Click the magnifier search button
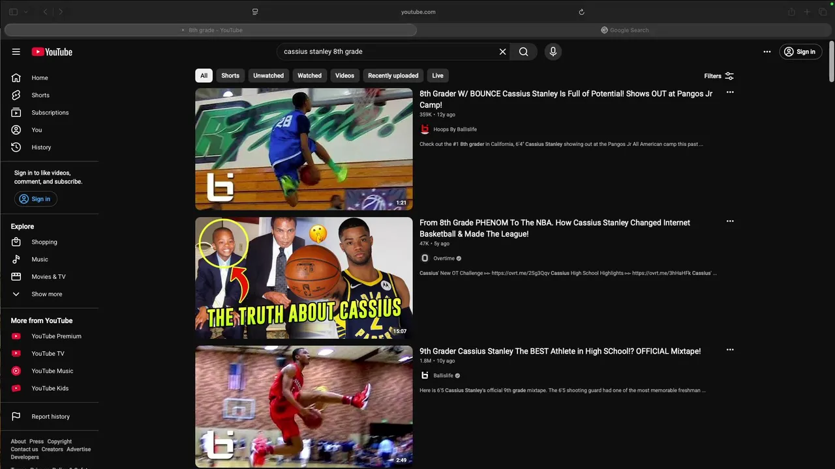The image size is (835, 469). click(523, 51)
